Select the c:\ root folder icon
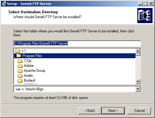Viewport: 155px width, 118px height. 17,51
